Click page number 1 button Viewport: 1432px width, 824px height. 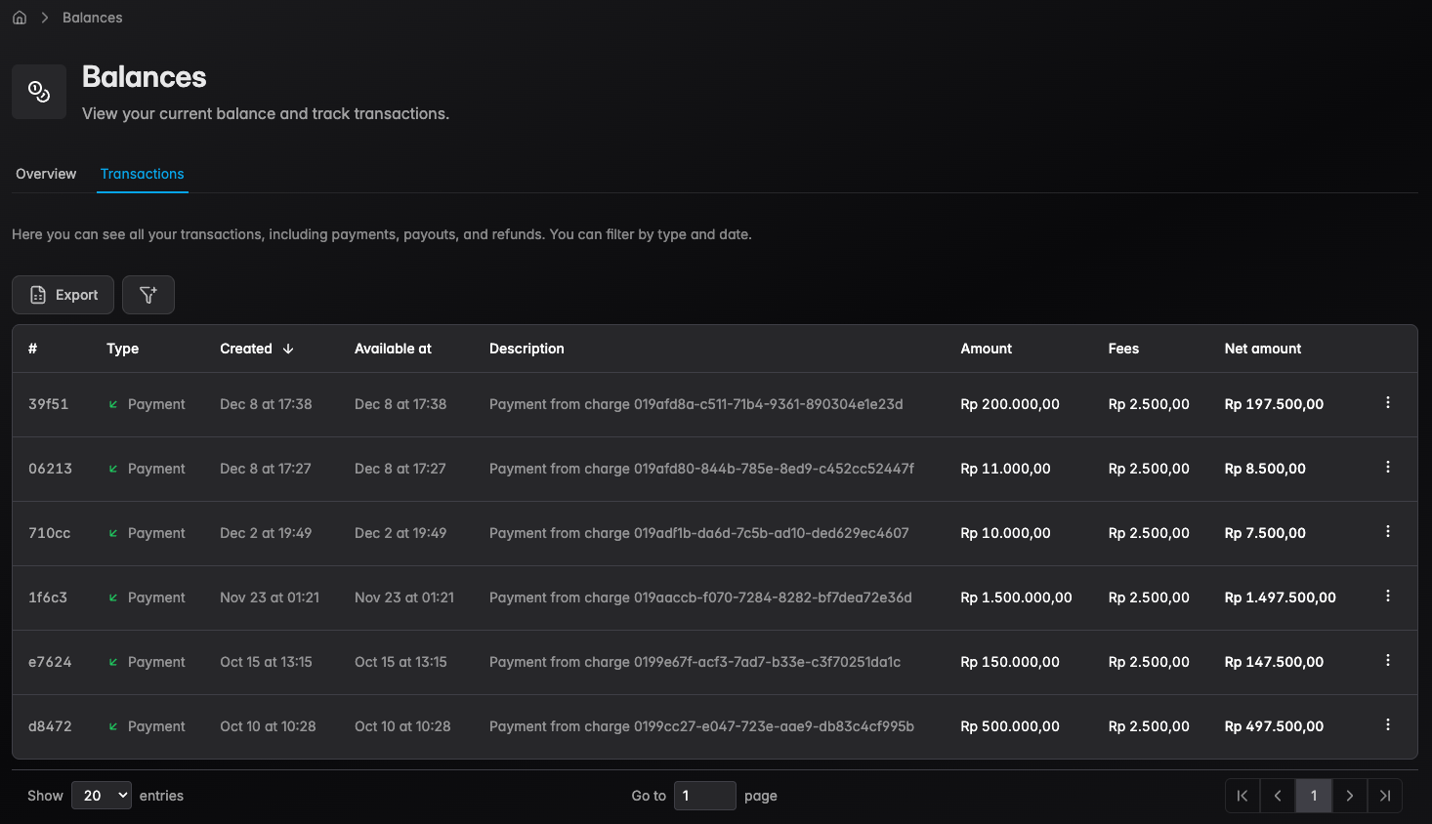pyautogui.click(x=1314, y=796)
